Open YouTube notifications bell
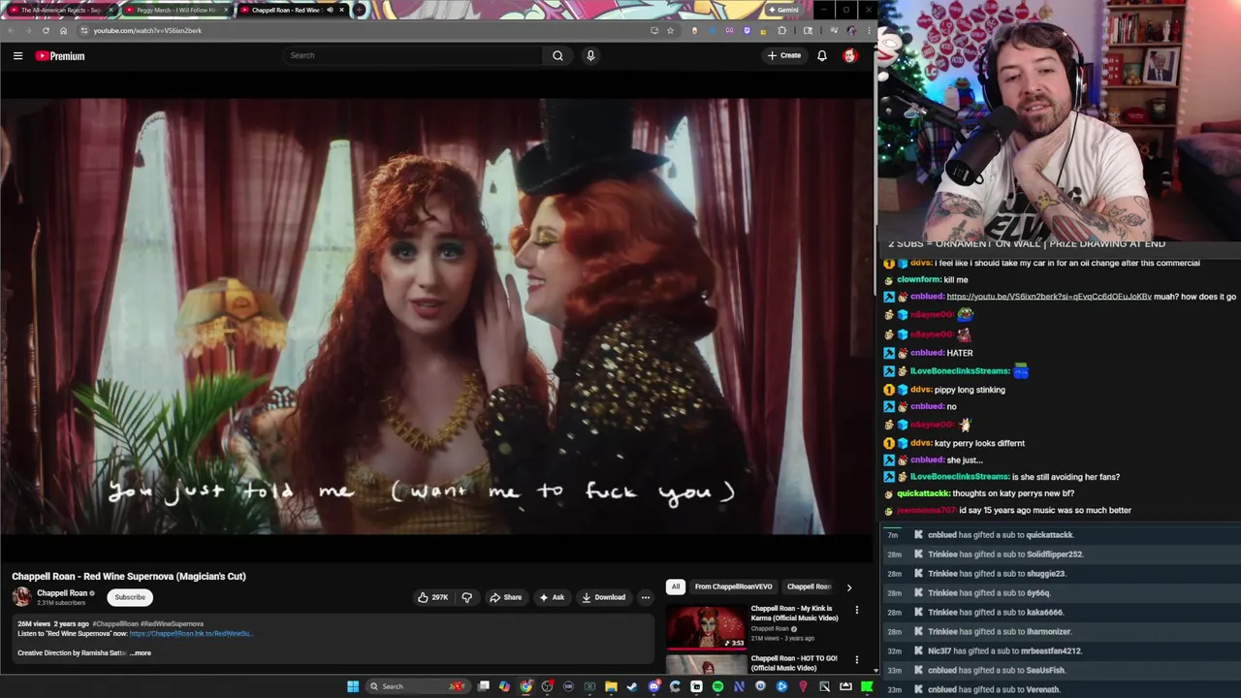 821,55
